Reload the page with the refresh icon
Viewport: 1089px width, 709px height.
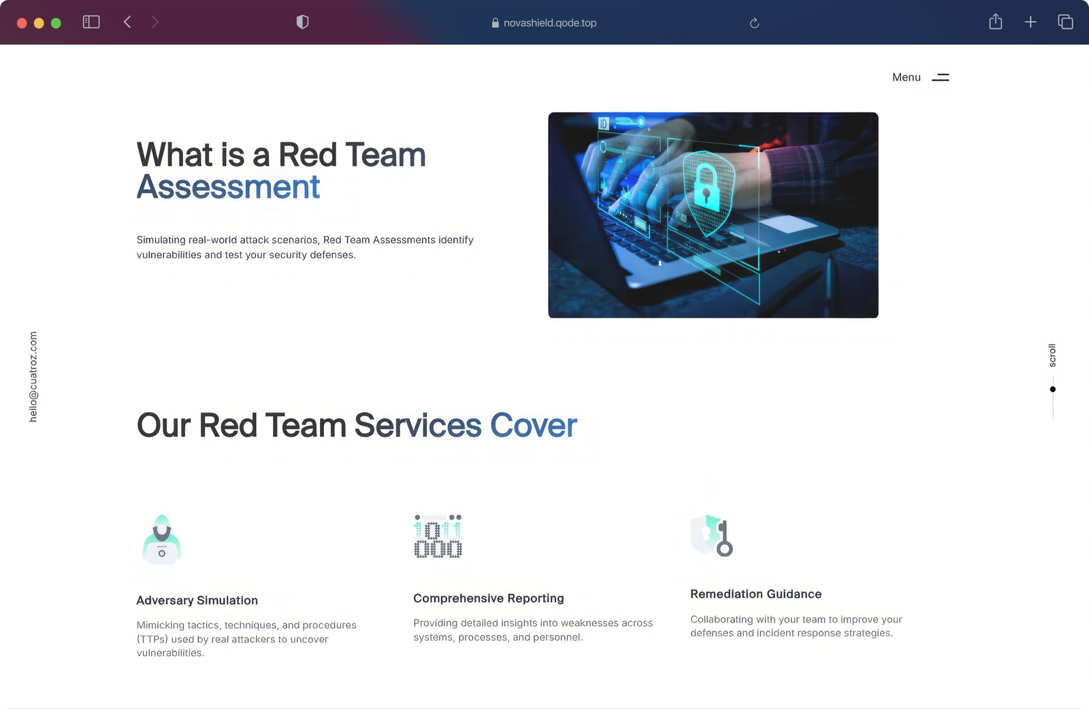point(754,23)
